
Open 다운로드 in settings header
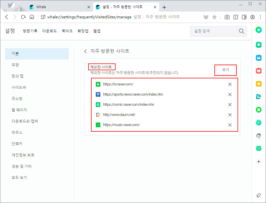(x=50, y=31)
